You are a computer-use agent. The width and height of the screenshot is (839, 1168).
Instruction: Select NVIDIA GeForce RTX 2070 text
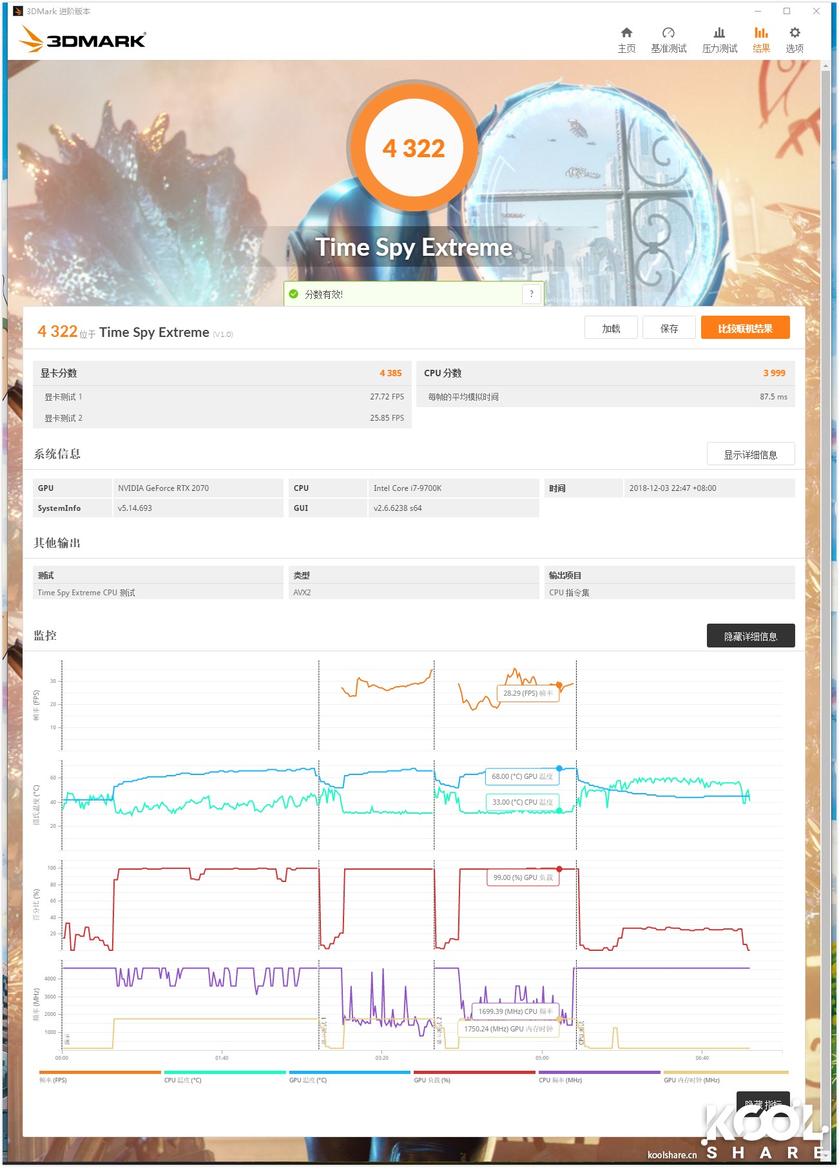(x=163, y=488)
